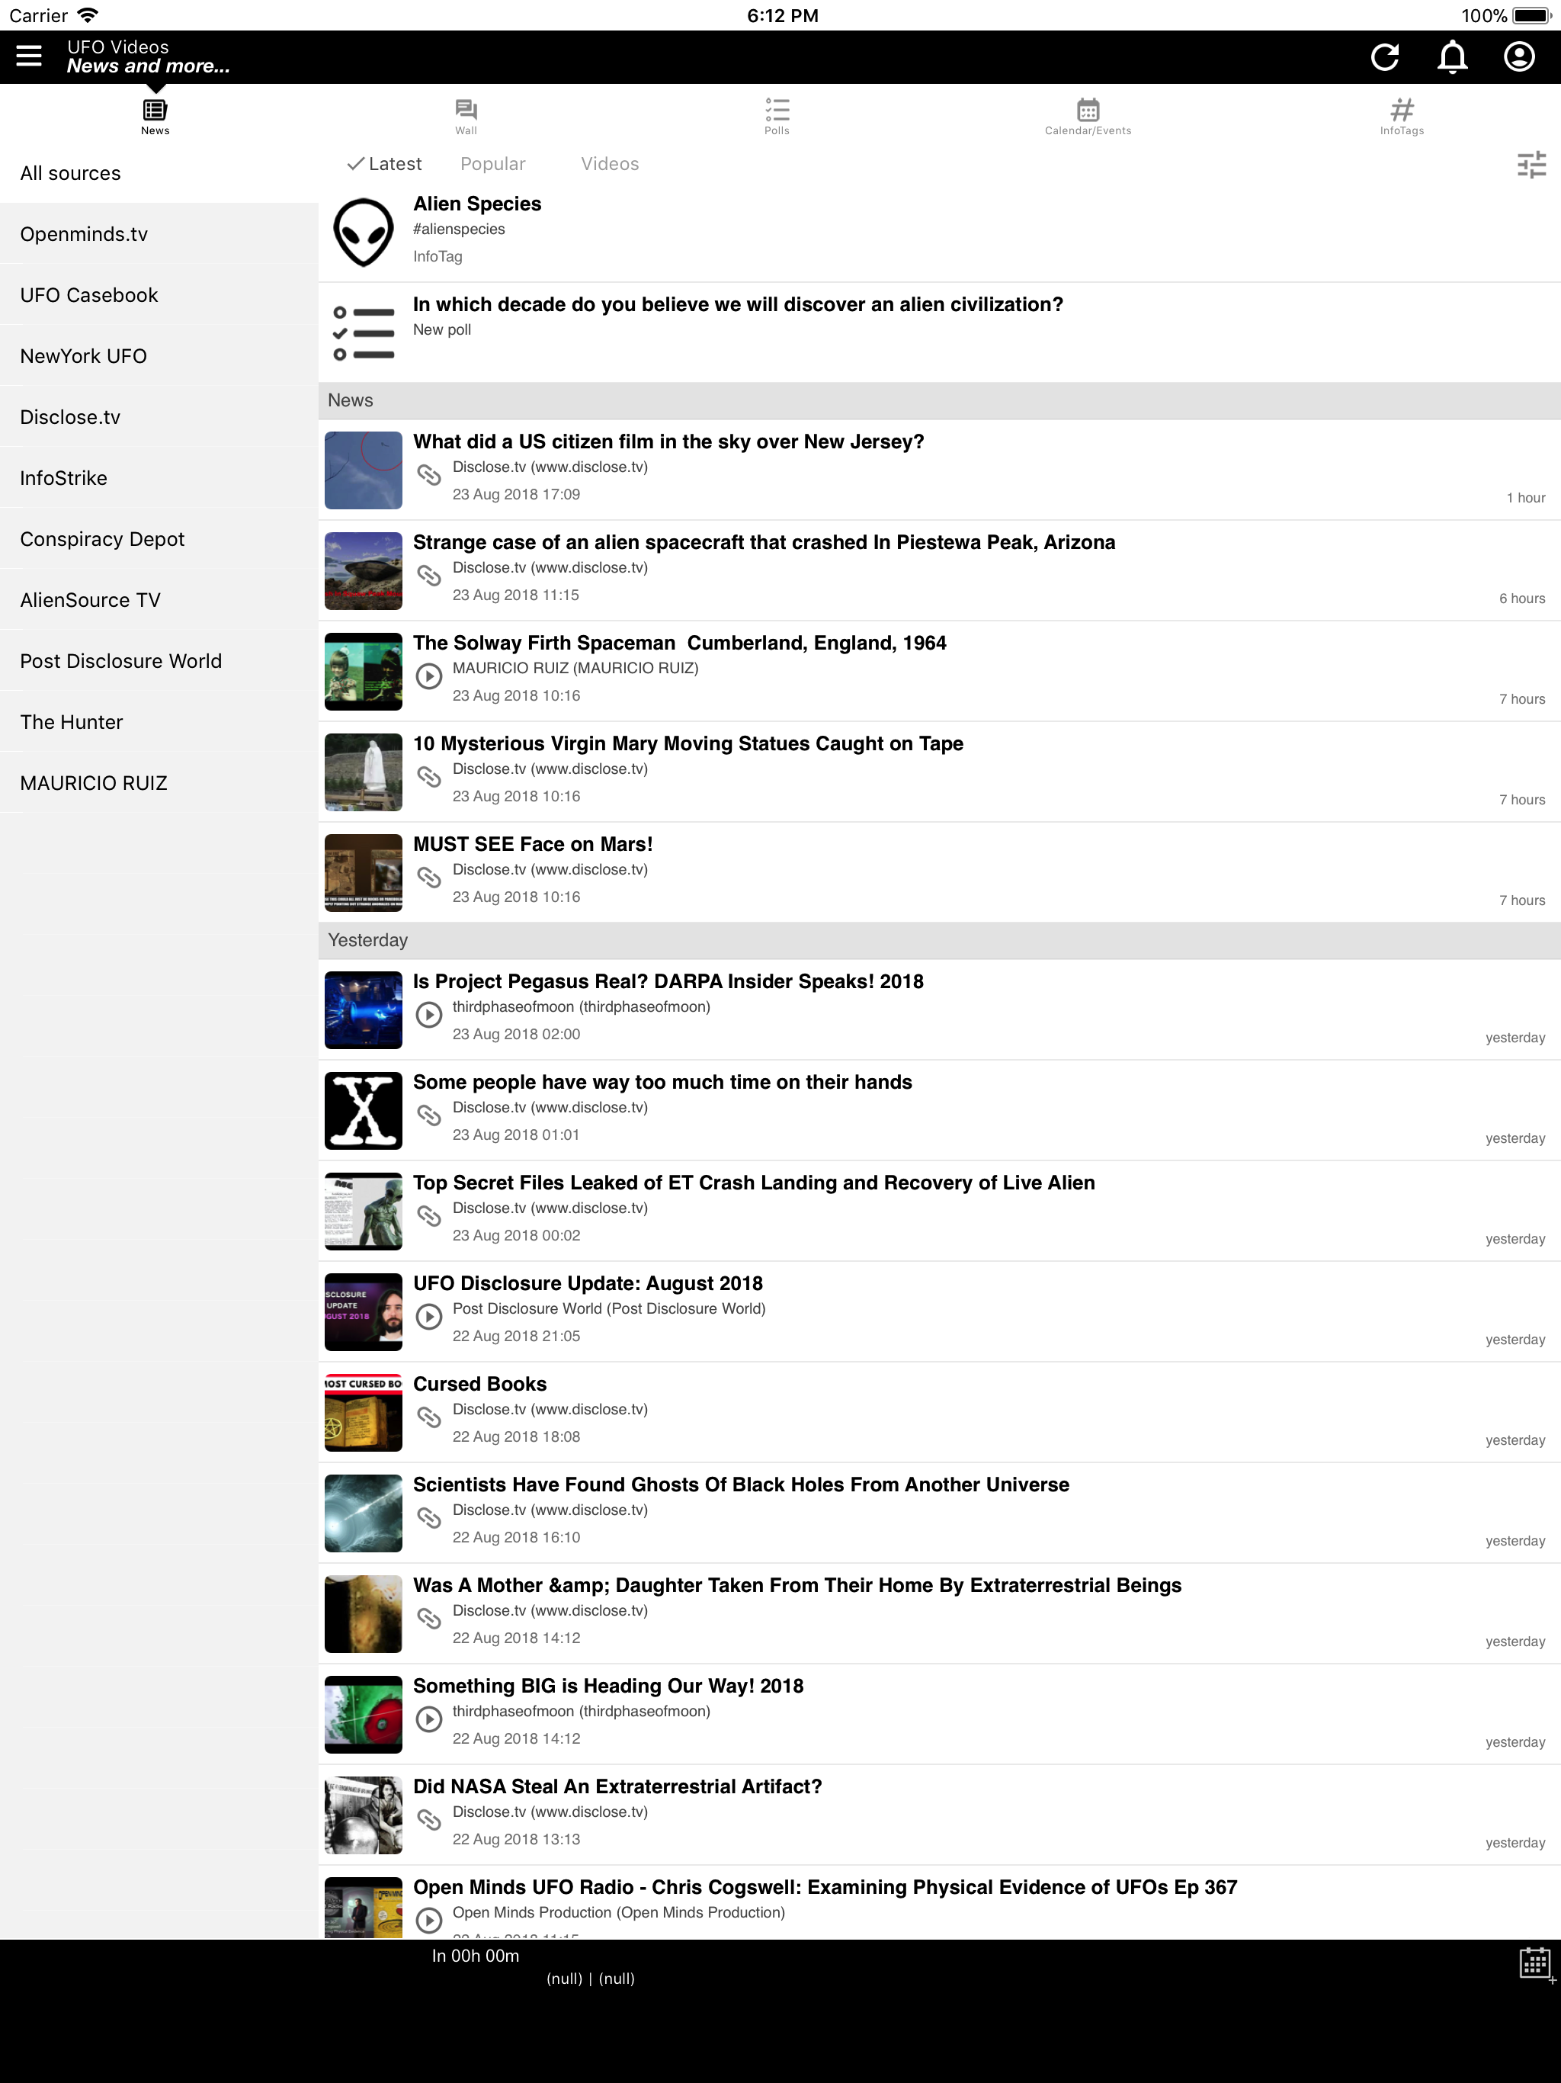Open the Calendar/Events tab
This screenshot has width=1561, height=2083.
pos(1088,117)
